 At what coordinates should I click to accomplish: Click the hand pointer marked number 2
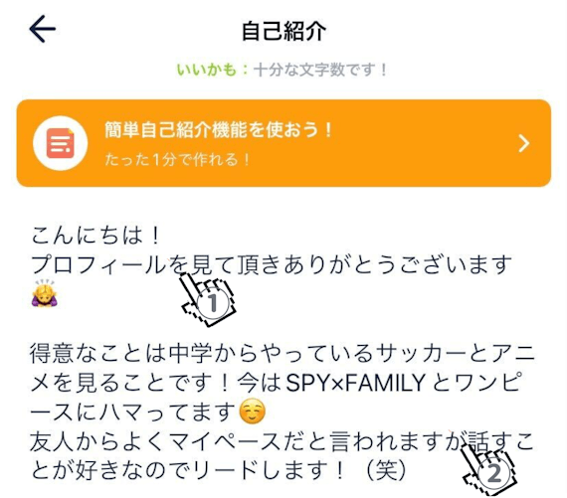point(488,469)
